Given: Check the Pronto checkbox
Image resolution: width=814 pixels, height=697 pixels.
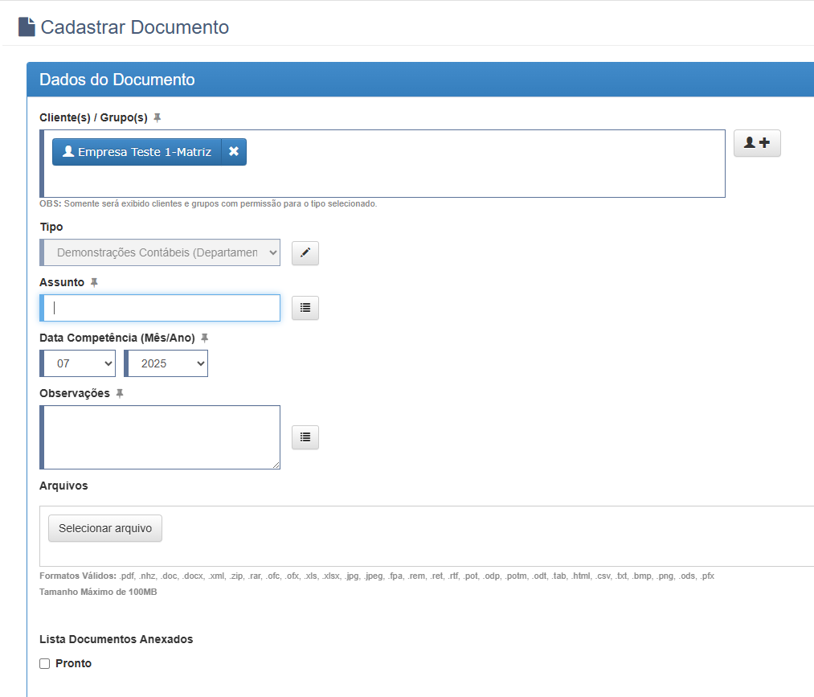Looking at the screenshot, I should coord(45,664).
